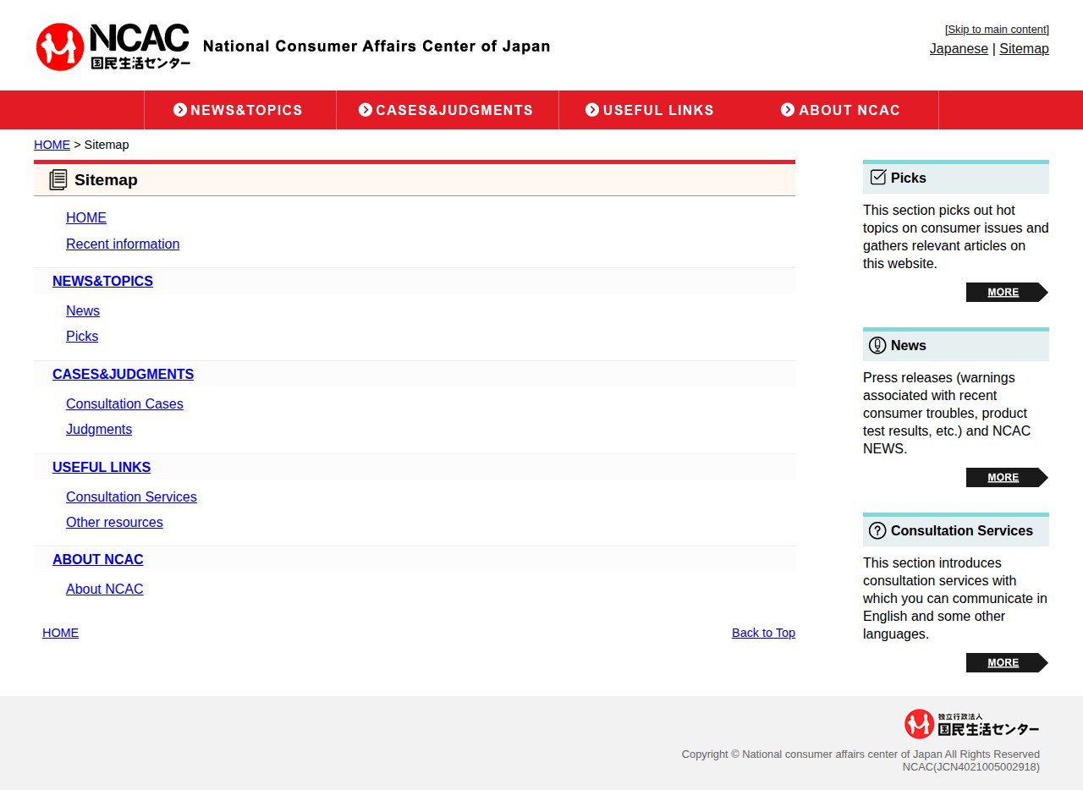Viewport: 1083px width, 790px height.
Task: Click the NCAC logo in the header
Action: 113,47
